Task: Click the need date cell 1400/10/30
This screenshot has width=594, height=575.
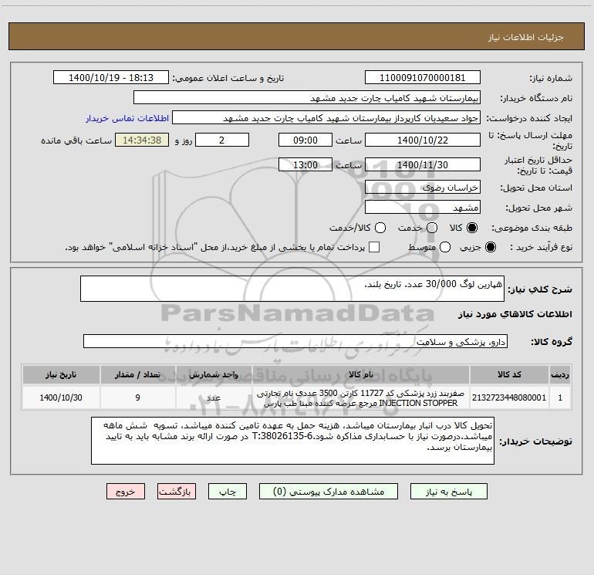Action: tap(61, 397)
